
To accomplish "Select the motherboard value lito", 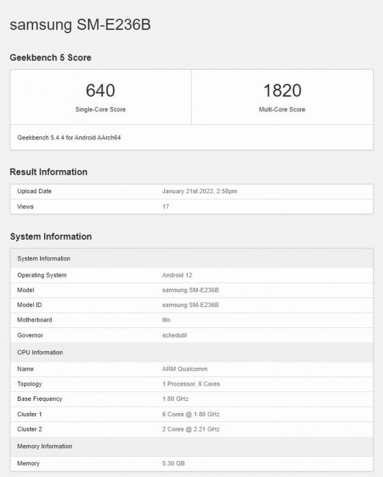I will (x=166, y=320).
